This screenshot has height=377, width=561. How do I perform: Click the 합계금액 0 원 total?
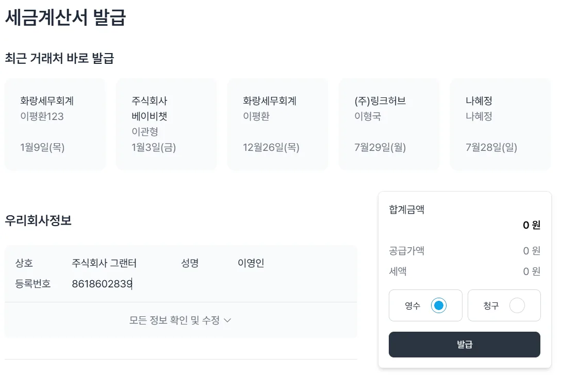point(531,225)
